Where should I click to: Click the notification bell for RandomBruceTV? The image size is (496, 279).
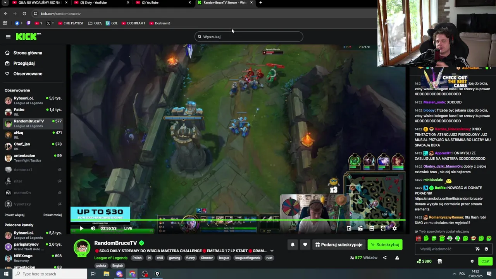click(293, 245)
